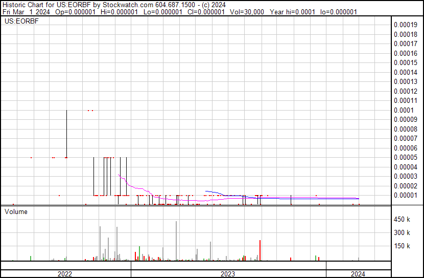
Task: Click the US:EORBF ticker label in chart
Action: (21, 21)
